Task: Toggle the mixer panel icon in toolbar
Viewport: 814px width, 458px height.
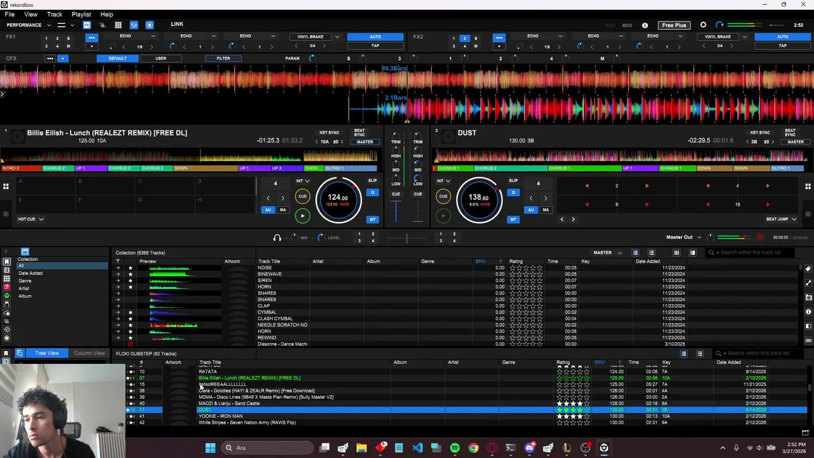Action: click(x=134, y=25)
